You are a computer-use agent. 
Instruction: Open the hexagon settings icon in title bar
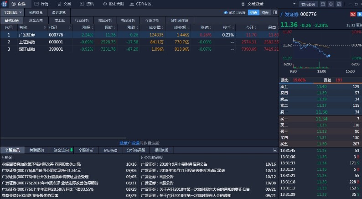coord(331,4)
